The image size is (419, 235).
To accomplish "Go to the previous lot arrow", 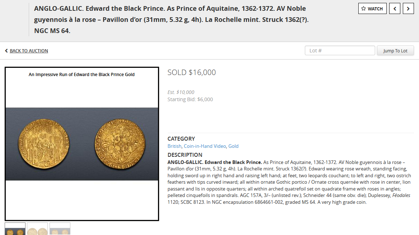I will pos(395,9).
